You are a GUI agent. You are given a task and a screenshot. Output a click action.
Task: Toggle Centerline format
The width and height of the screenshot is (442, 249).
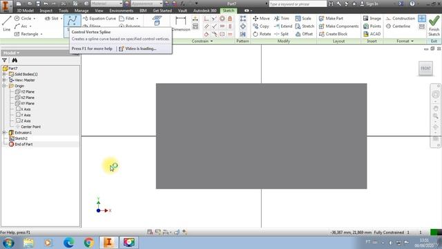point(398,26)
